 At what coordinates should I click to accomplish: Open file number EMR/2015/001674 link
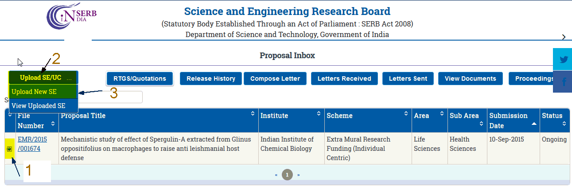point(32,144)
